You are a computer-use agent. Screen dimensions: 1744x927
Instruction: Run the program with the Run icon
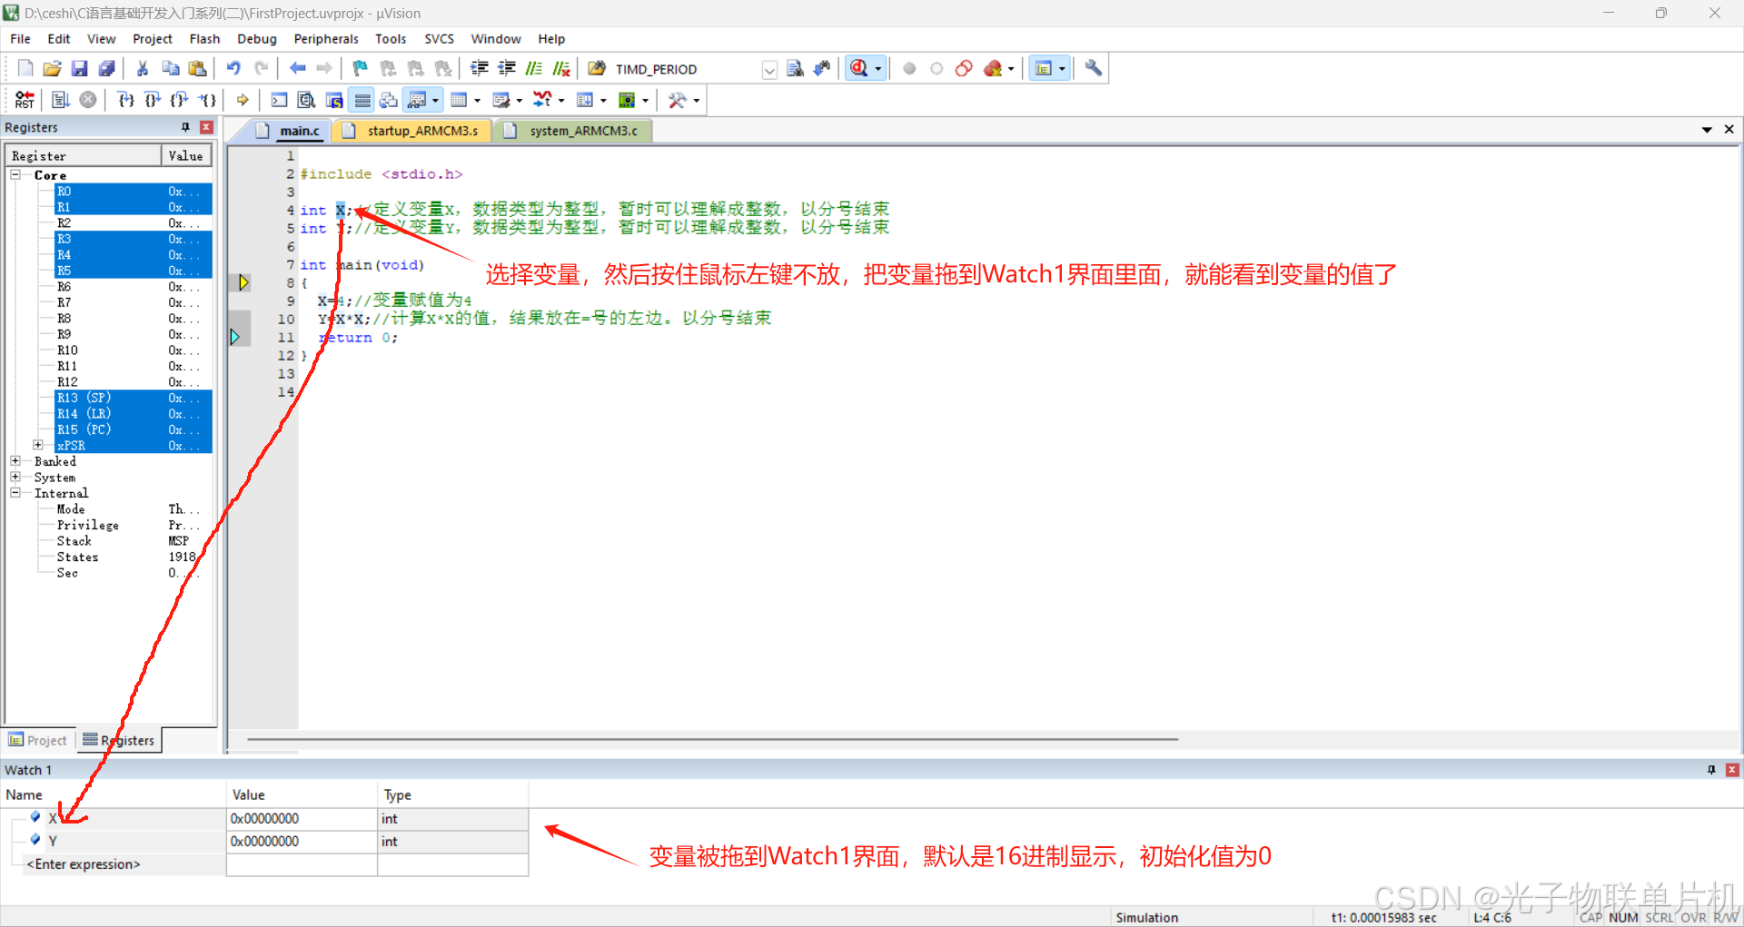click(61, 101)
